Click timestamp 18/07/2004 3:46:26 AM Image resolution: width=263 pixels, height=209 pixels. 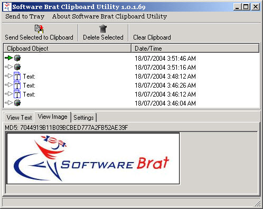point(165,85)
